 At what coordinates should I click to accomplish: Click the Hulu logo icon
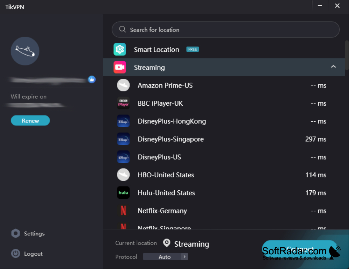coord(123,192)
